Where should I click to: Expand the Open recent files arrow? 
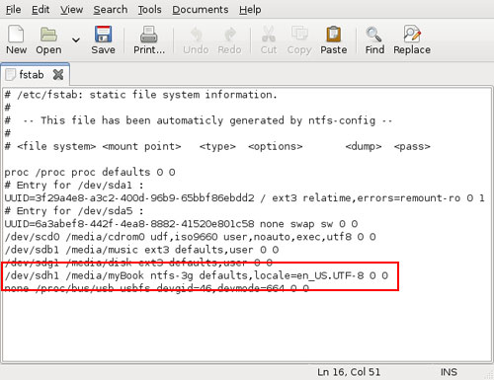76,40
